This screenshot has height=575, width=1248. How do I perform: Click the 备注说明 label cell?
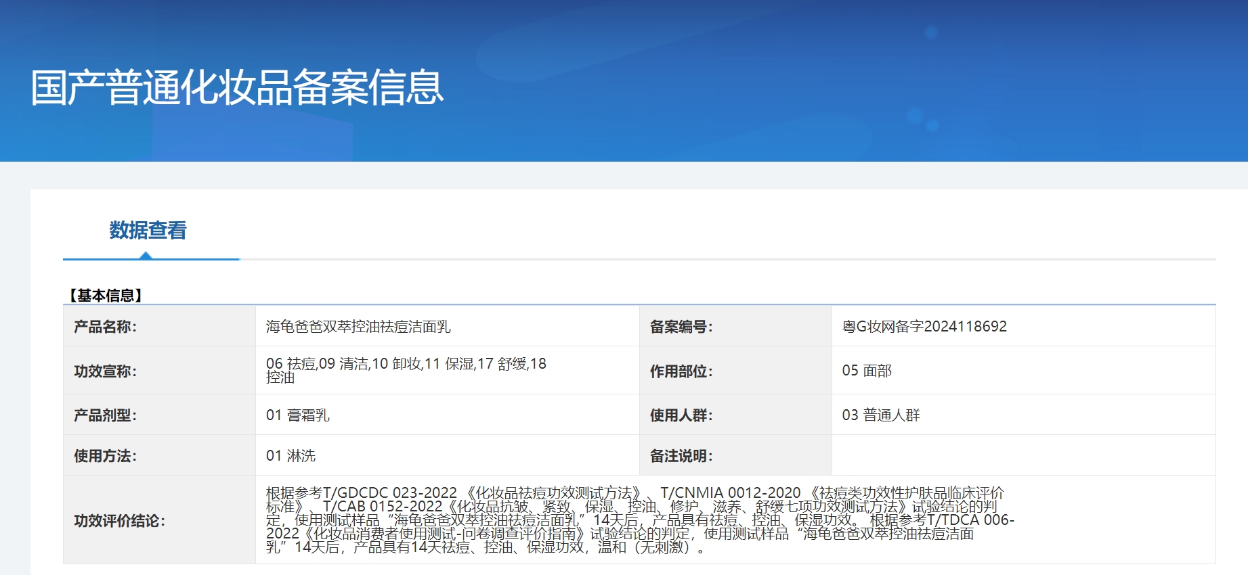[x=681, y=456]
